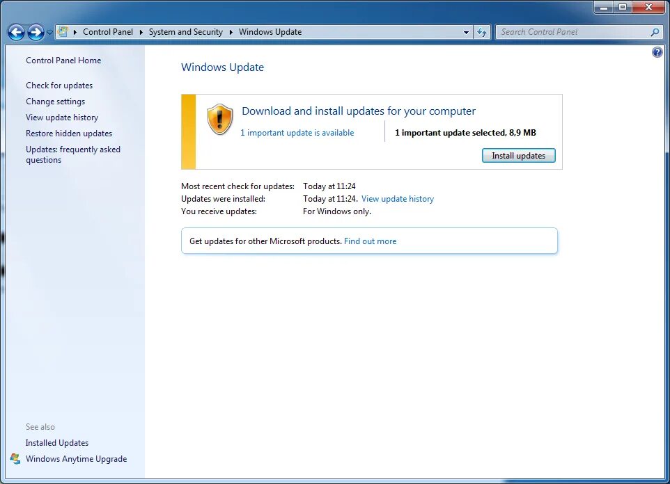Screen dimensions: 670x484
Task: Open '1 important update is available' link
Action: tap(297, 133)
